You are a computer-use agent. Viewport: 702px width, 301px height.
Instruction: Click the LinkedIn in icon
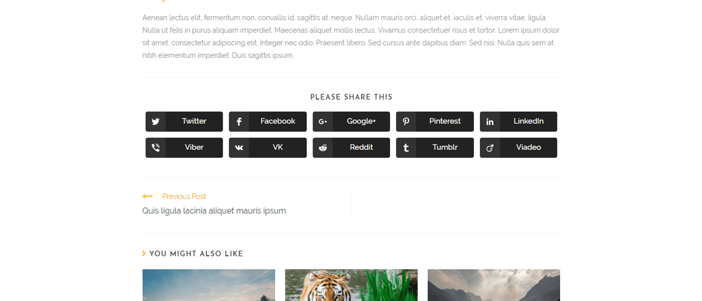tap(490, 121)
